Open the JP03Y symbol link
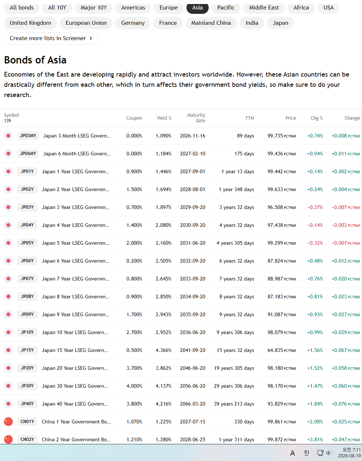Screen dimensions: 362x461 (27, 207)
